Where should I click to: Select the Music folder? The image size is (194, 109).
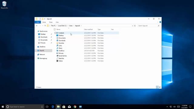click(60, 48)
